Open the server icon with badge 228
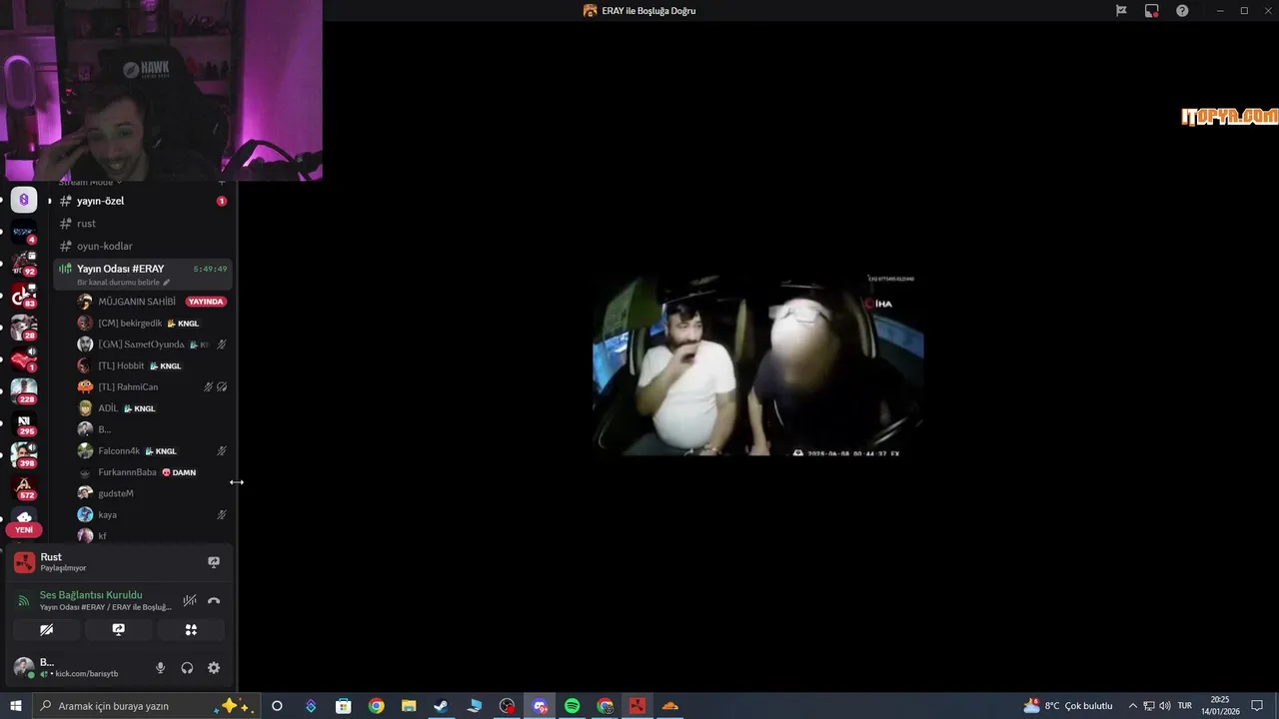The image size is (1279, 719). click(24, 391)
